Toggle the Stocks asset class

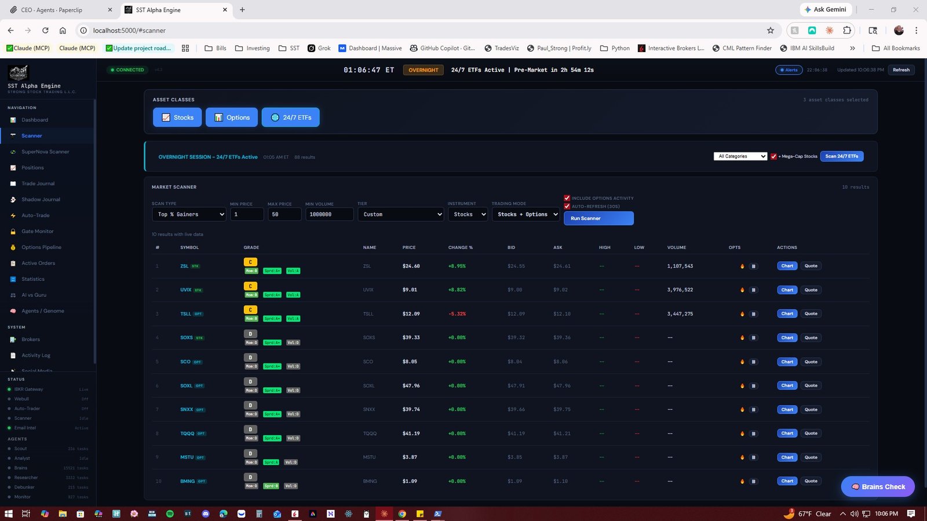(x=177, y=118)
